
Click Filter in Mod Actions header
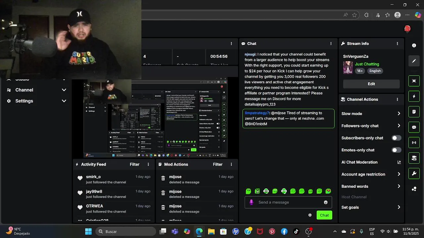[218, 164]
